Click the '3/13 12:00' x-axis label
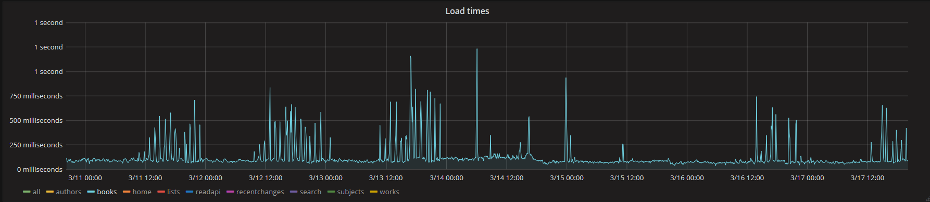Image resolution: width=930 pixels, height=202 pixels. [x=386, y=178]
